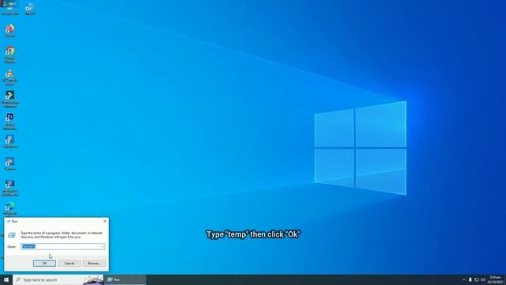Open the Google Chrome desktop shortcut
The width and height of the screenshot is (506, 285).
pos(9,55)
